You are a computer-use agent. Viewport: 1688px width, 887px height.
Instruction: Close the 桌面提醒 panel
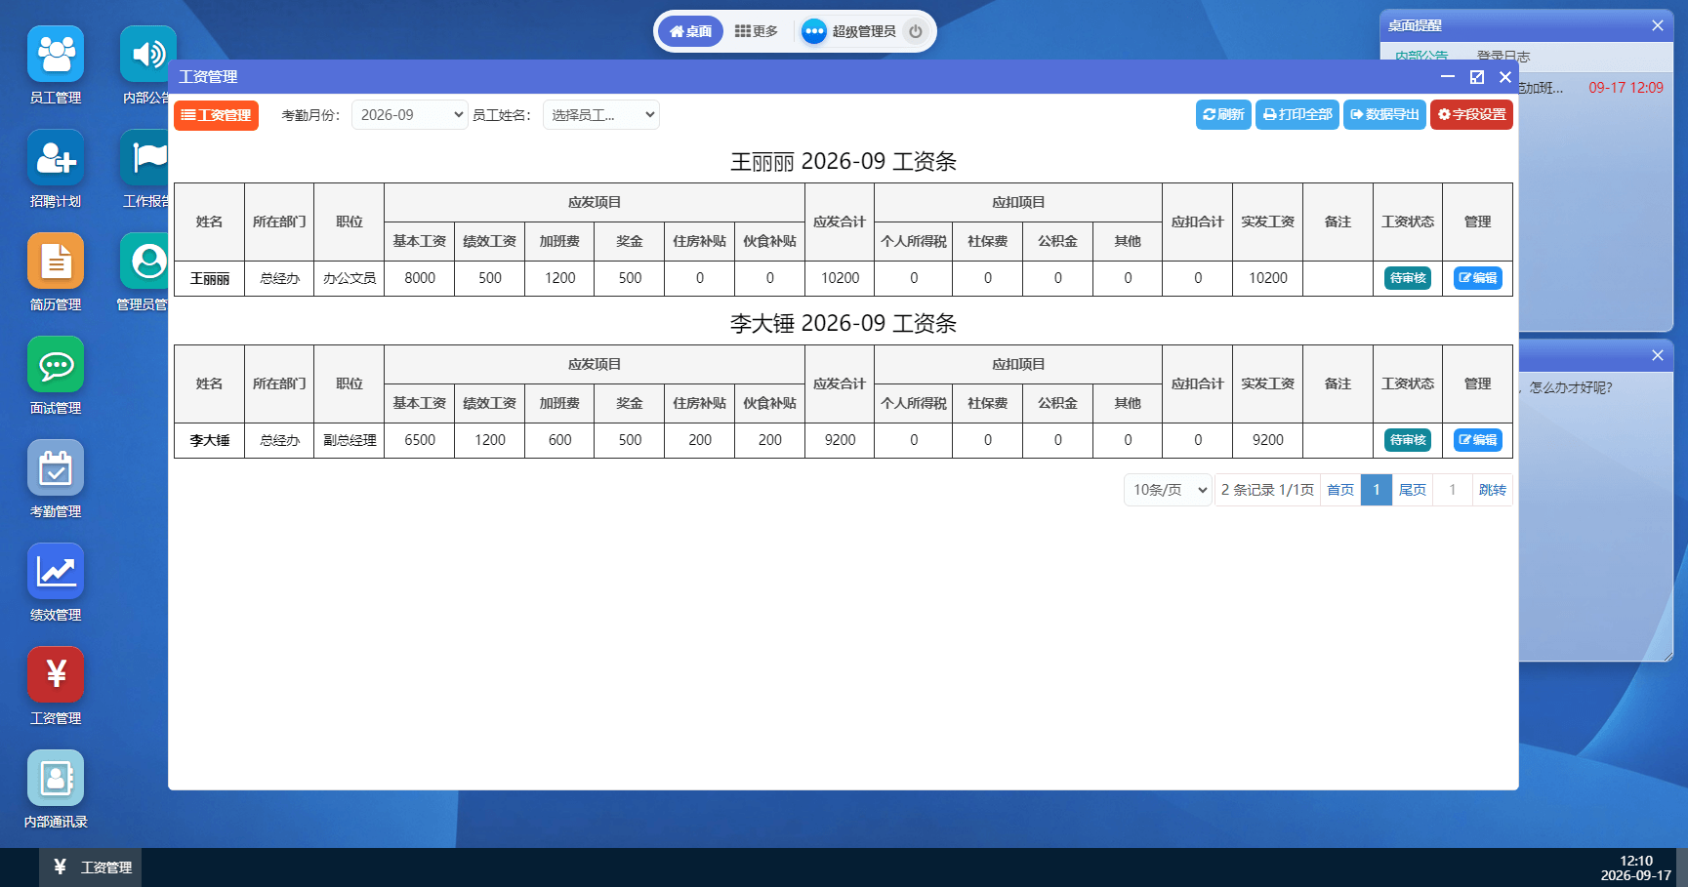[x=1658, y=25]
